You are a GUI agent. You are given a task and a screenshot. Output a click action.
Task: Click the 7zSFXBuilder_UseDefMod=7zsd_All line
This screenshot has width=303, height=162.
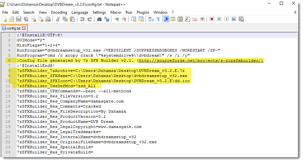pos(56,86)
